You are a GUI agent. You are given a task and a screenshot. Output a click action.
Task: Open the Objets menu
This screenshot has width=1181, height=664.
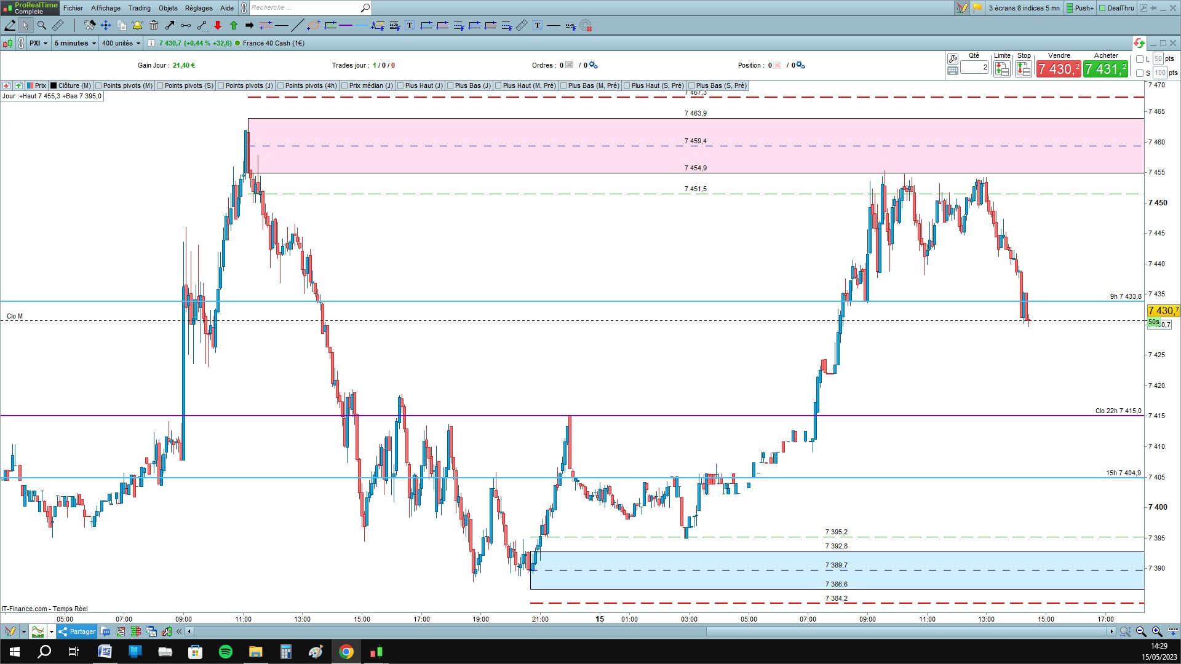[x=168, y=8]
